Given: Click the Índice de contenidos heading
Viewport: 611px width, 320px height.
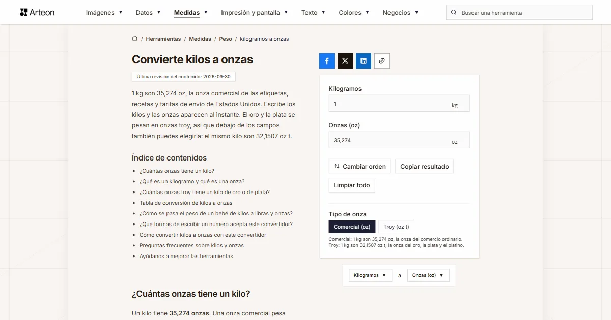Looking at the screenshot, I should click(169, 158).
